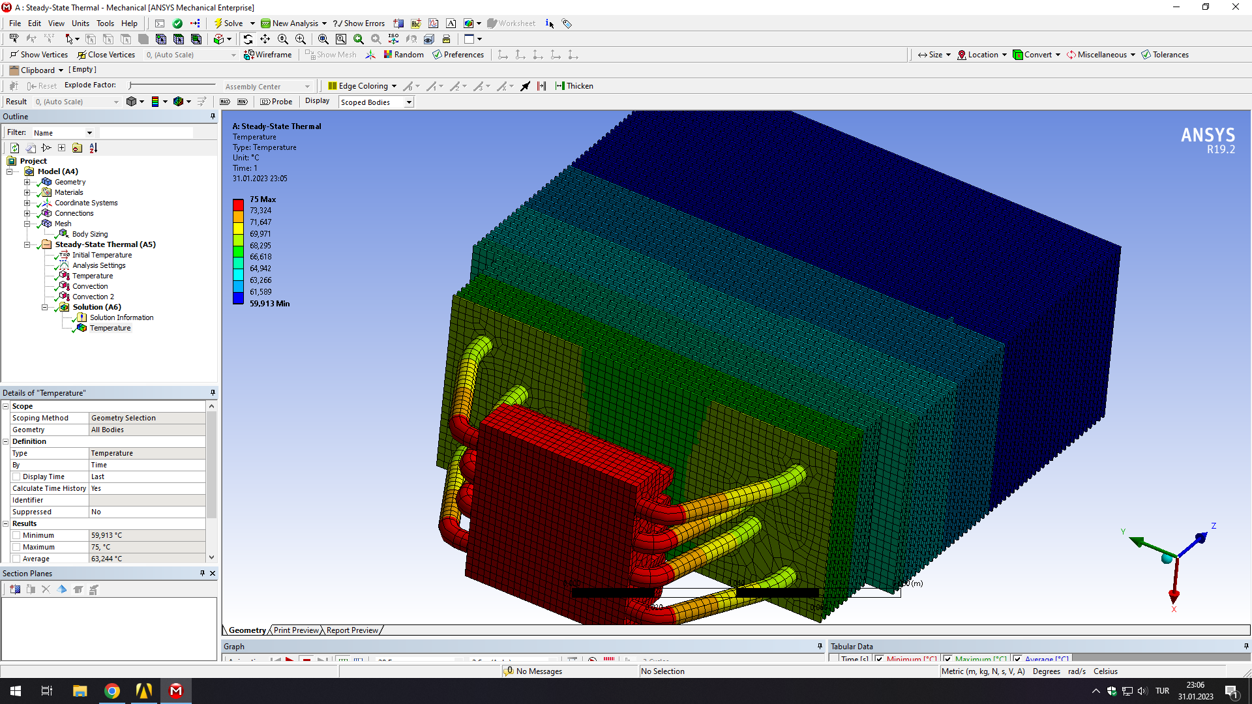Viewport: 1252px width, 704px height.
Task: Click Show Vertices toolbar icon
Action: [x=39, y=55]
